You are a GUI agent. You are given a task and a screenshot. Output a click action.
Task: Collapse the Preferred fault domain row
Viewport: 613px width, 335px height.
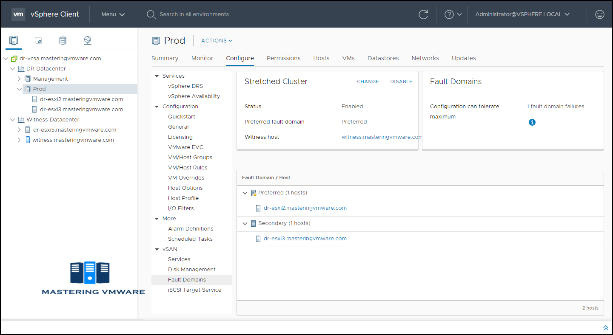tap(245, 193)
